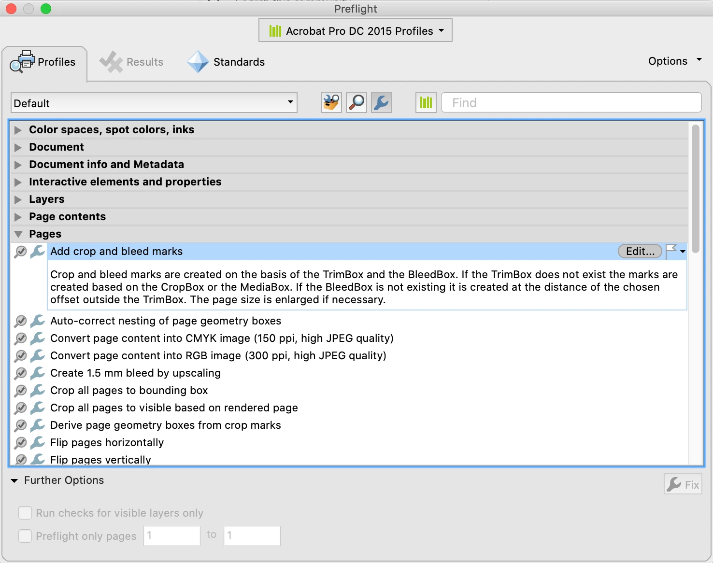Click wrench icon for Auto-correct nesting row

coord(38,321)
